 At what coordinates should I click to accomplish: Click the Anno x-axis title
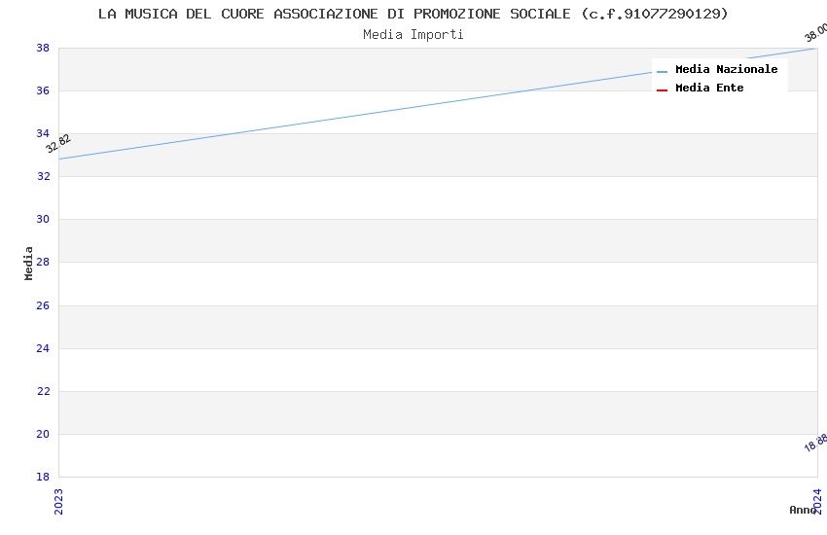tap(802, 510)
